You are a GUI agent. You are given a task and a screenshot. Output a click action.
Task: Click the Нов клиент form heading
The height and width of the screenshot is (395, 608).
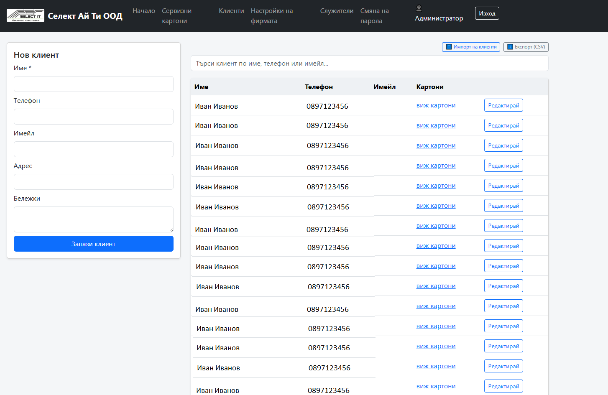[x=36, y=55]
